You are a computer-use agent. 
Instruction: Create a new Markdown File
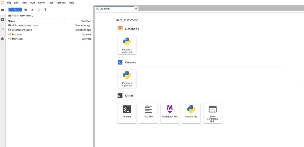pos(170,113)
